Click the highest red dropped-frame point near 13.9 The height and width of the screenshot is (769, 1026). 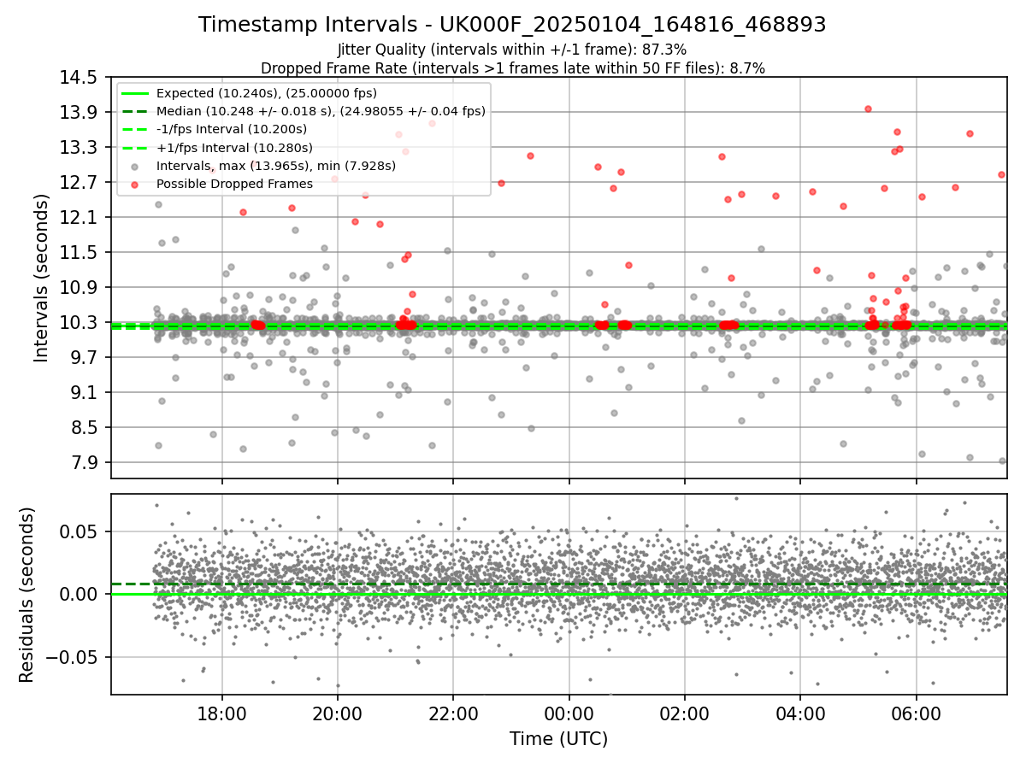(868, 109)
